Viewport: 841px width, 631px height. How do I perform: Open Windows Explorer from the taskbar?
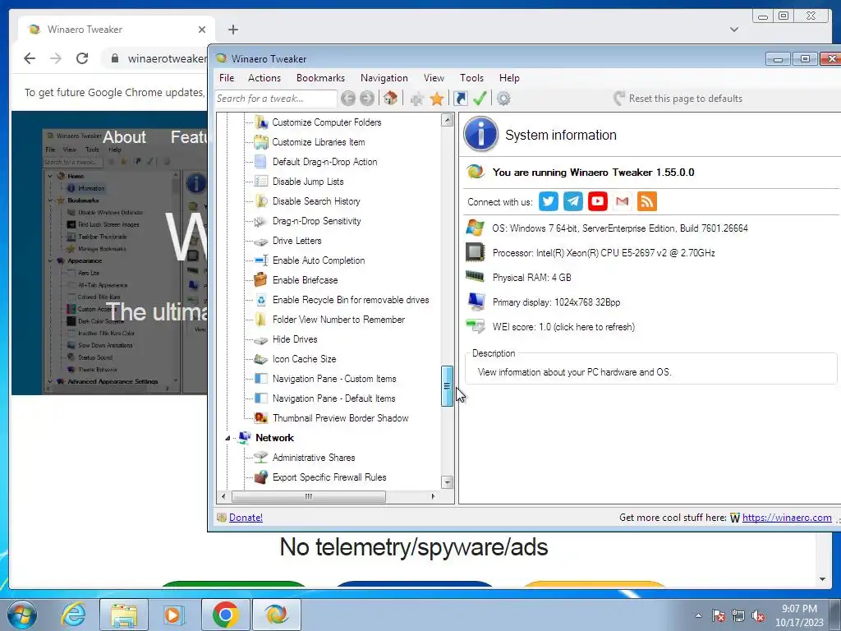coord(124,615)
